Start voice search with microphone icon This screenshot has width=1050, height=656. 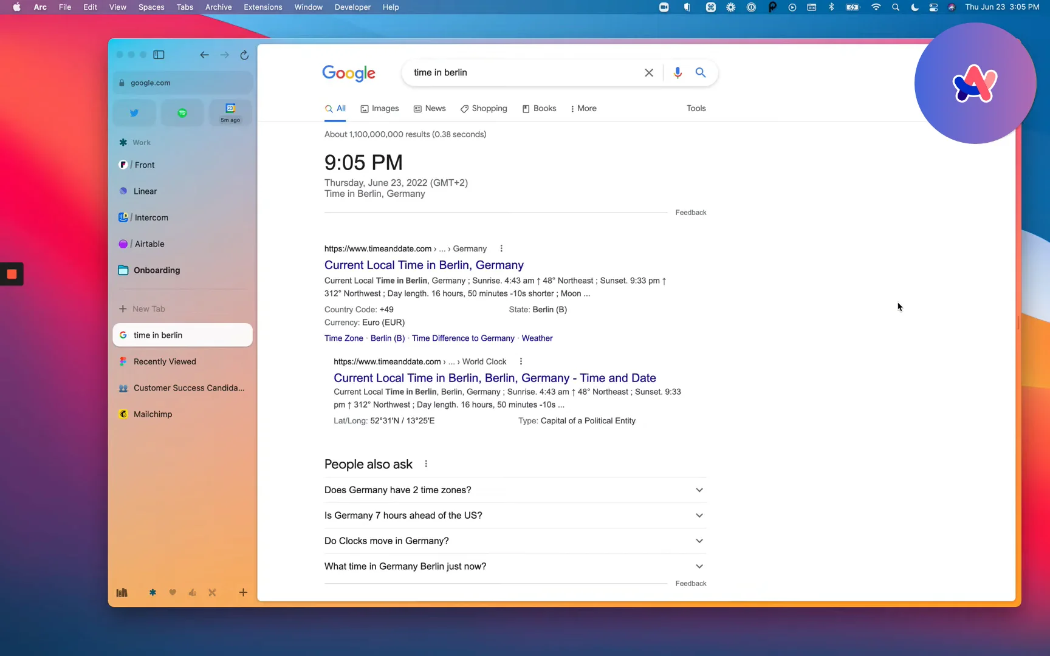(x=678, y=73)
